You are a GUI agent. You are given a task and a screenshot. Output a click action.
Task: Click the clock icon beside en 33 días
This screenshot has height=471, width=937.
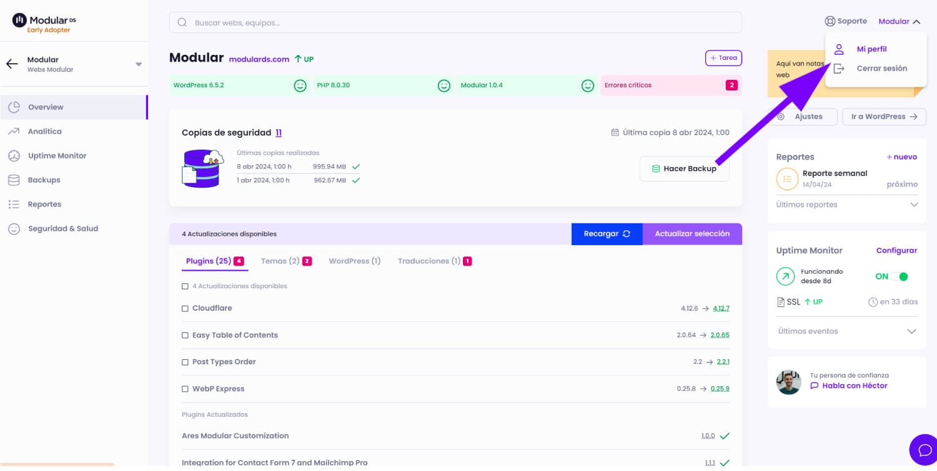point(873,303)
